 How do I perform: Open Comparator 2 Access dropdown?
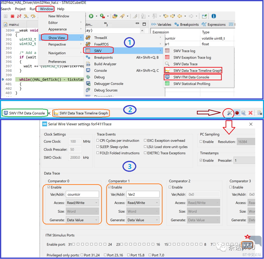click(x=203, y=203)
